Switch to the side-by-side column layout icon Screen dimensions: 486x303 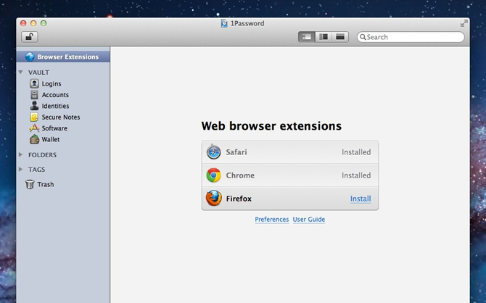click(324, 37)
